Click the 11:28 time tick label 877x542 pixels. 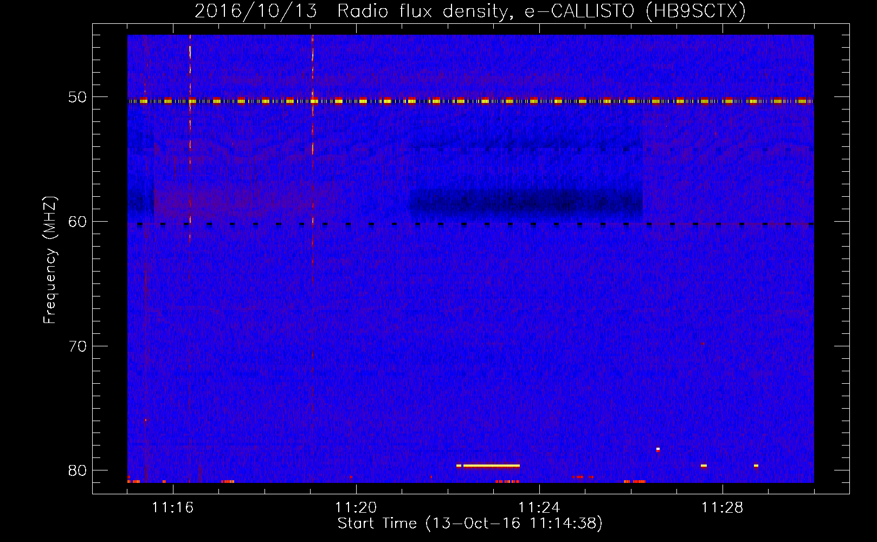[723, 507]
